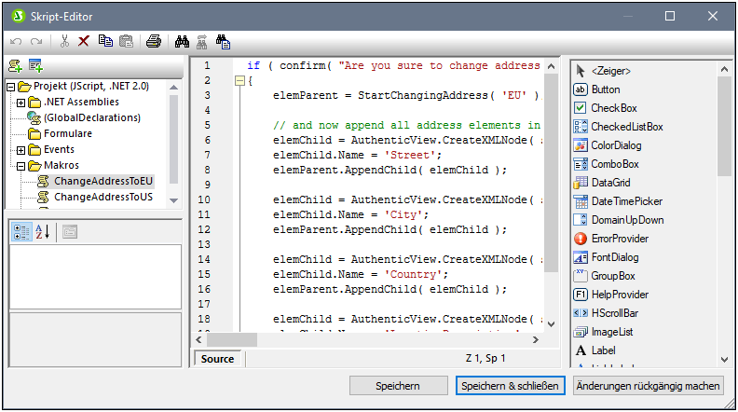738x412 pixels.
Task: Select the CheckBox toolbox control
Action: click(613, 108)
